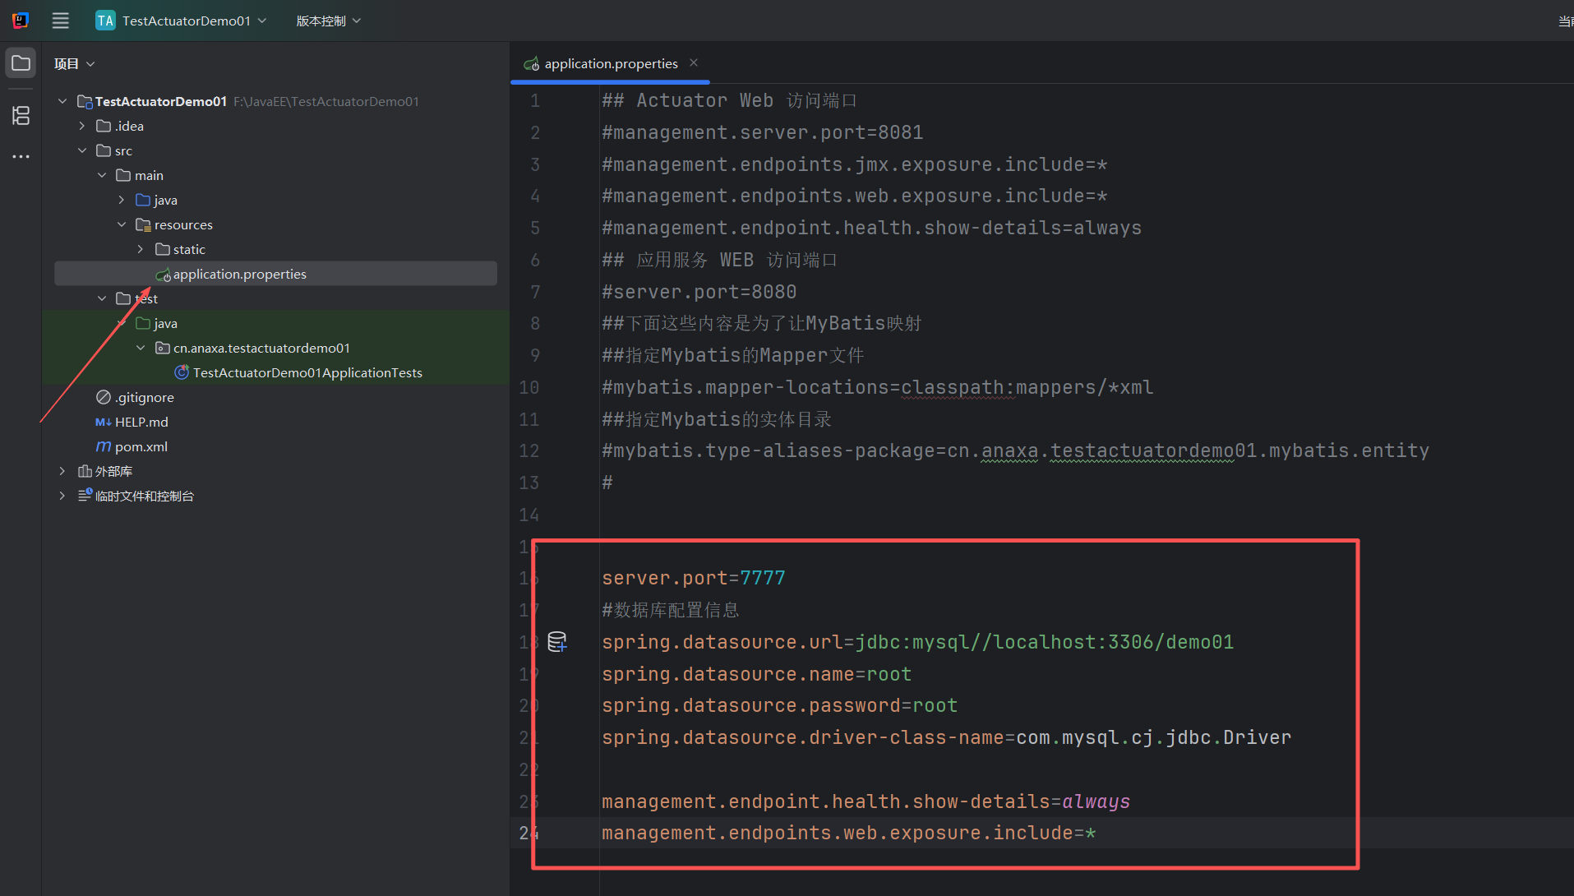Screen dimensions: 1574x896
Task: Open the TestActuatorDemo01 project dropdown
Action: [182, 21]
